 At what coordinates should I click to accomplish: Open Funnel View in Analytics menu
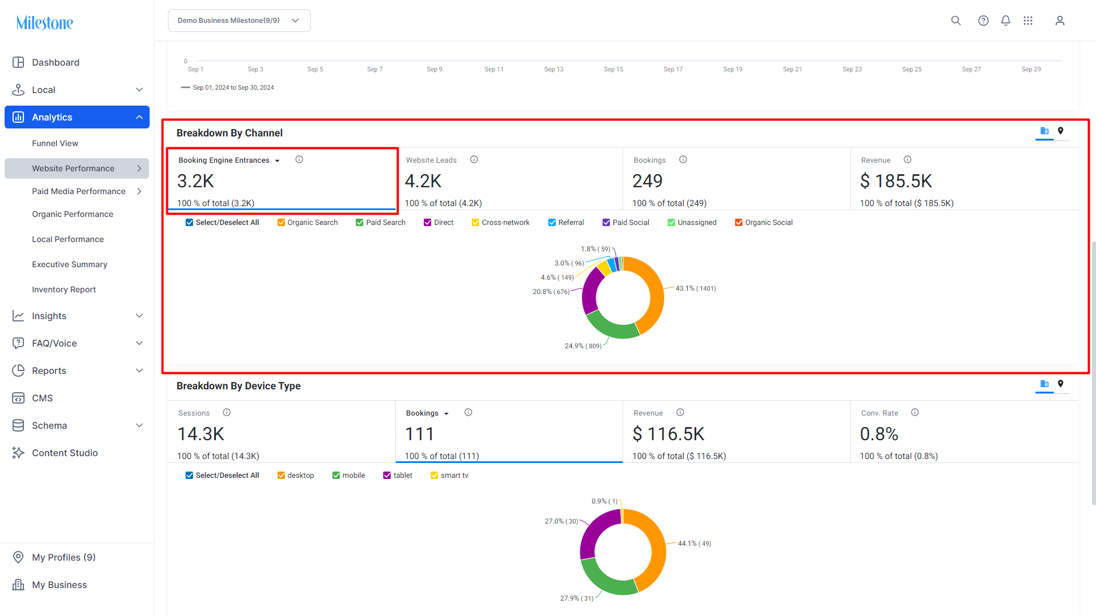[55, 143]
